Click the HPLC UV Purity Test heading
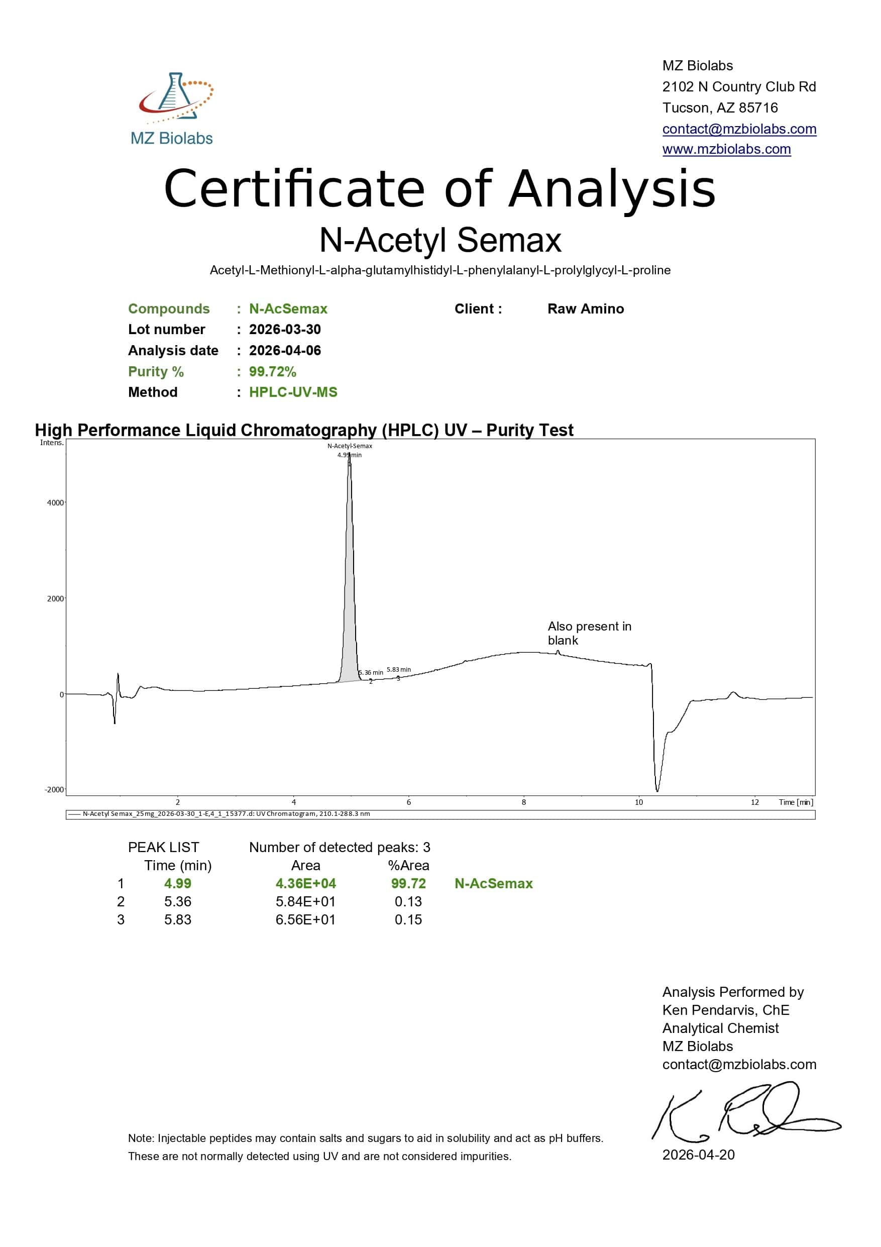The height and width of the screenshot is (1247, 881). (x=304, y=430)
